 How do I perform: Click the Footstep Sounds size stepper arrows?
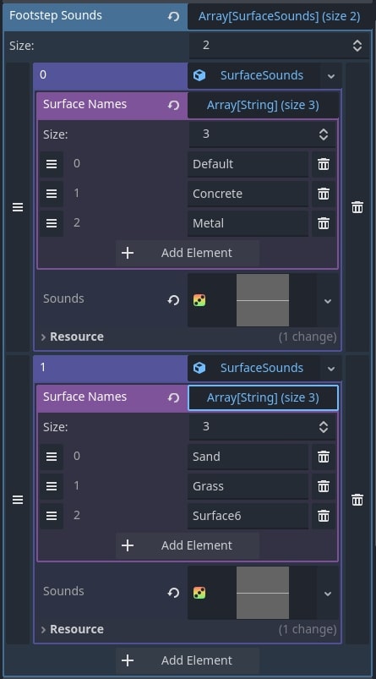click(x=357, y=46)
